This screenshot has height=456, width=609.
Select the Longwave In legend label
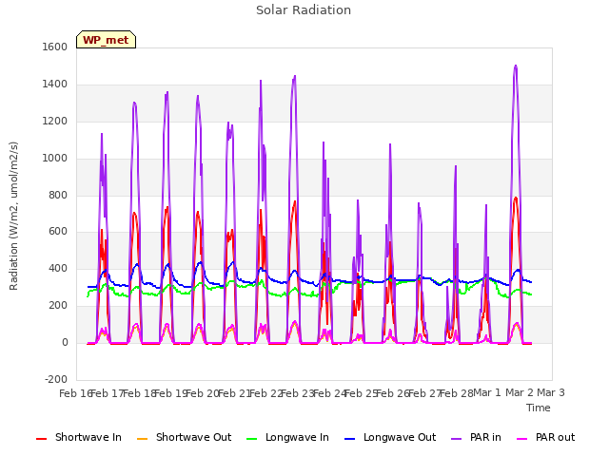pyautogui.click(x=297, y=437)
